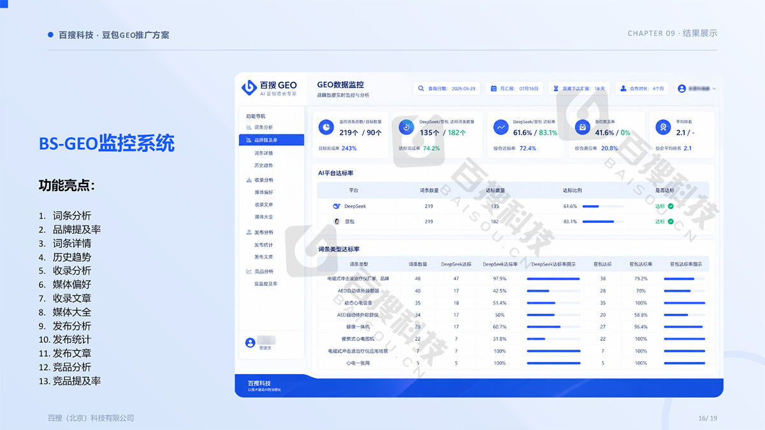Click the 电磁式冲击波治疗仪应用场景 row label
Image resolution: width=765 pixels, height=430 pixels.
358,351
